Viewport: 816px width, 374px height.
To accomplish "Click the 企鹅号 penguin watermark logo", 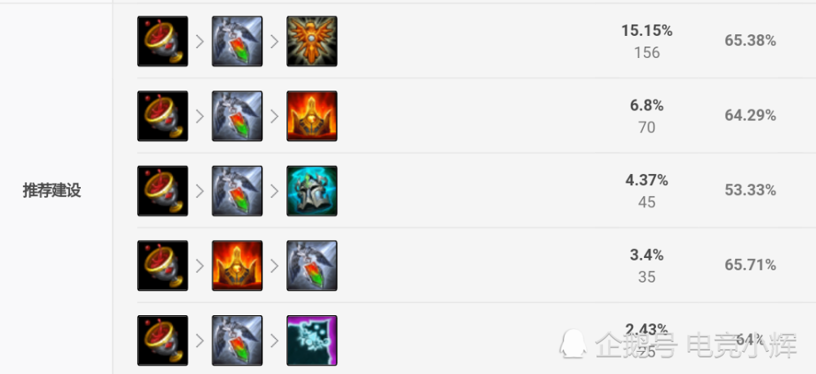I will point(573,343).
